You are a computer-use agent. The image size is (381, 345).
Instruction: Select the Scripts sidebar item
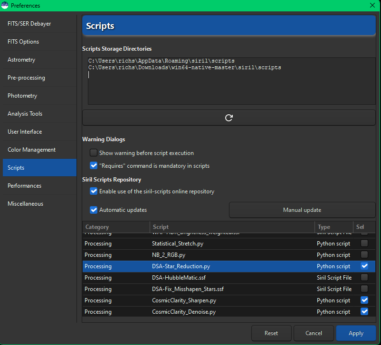pos(39,168)
